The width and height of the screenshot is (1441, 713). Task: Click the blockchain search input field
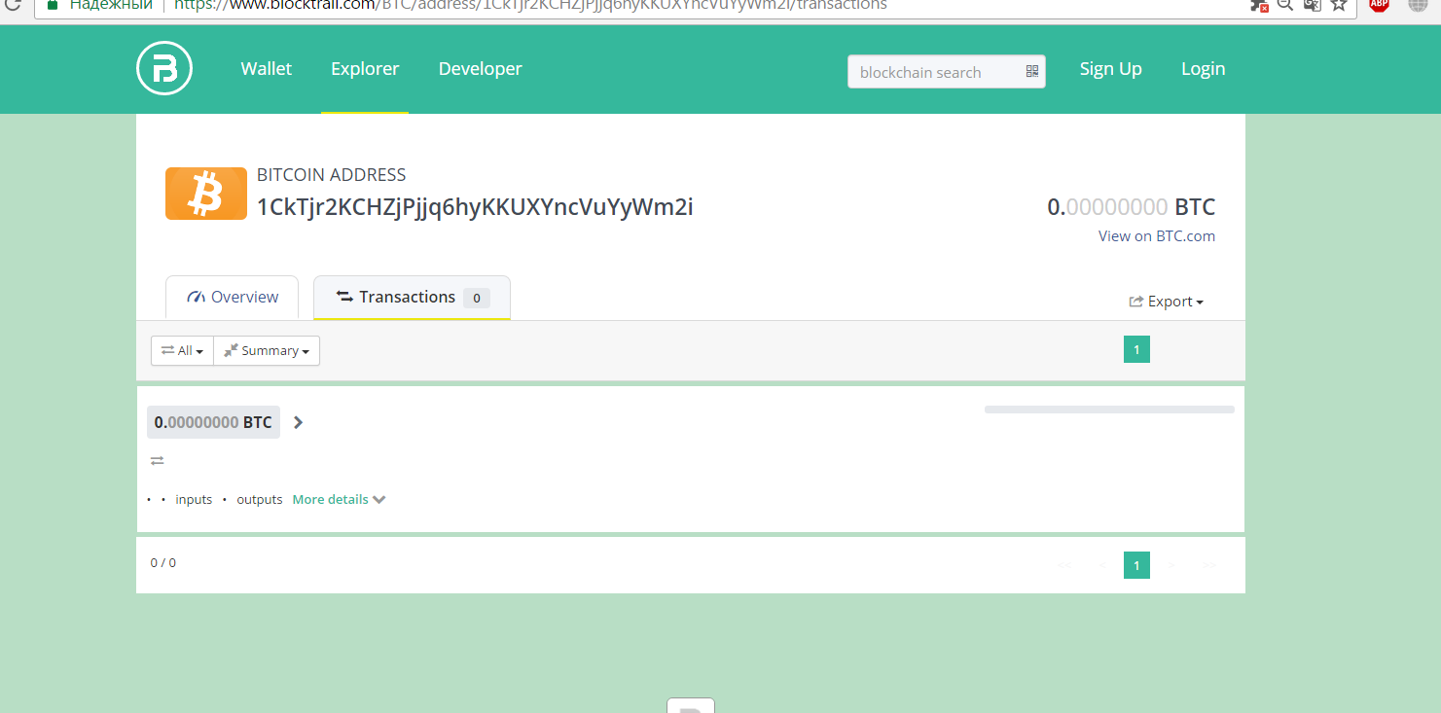(932, 72)
